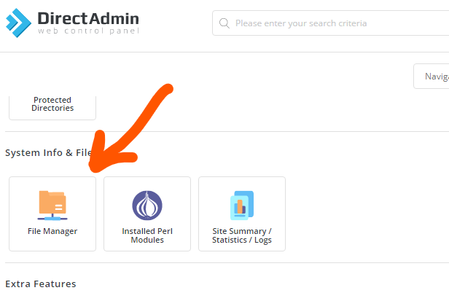Click the DirectAdmin blue chevron logo icon
Viewport: 449px width, 293px height.
pos(19,22)
